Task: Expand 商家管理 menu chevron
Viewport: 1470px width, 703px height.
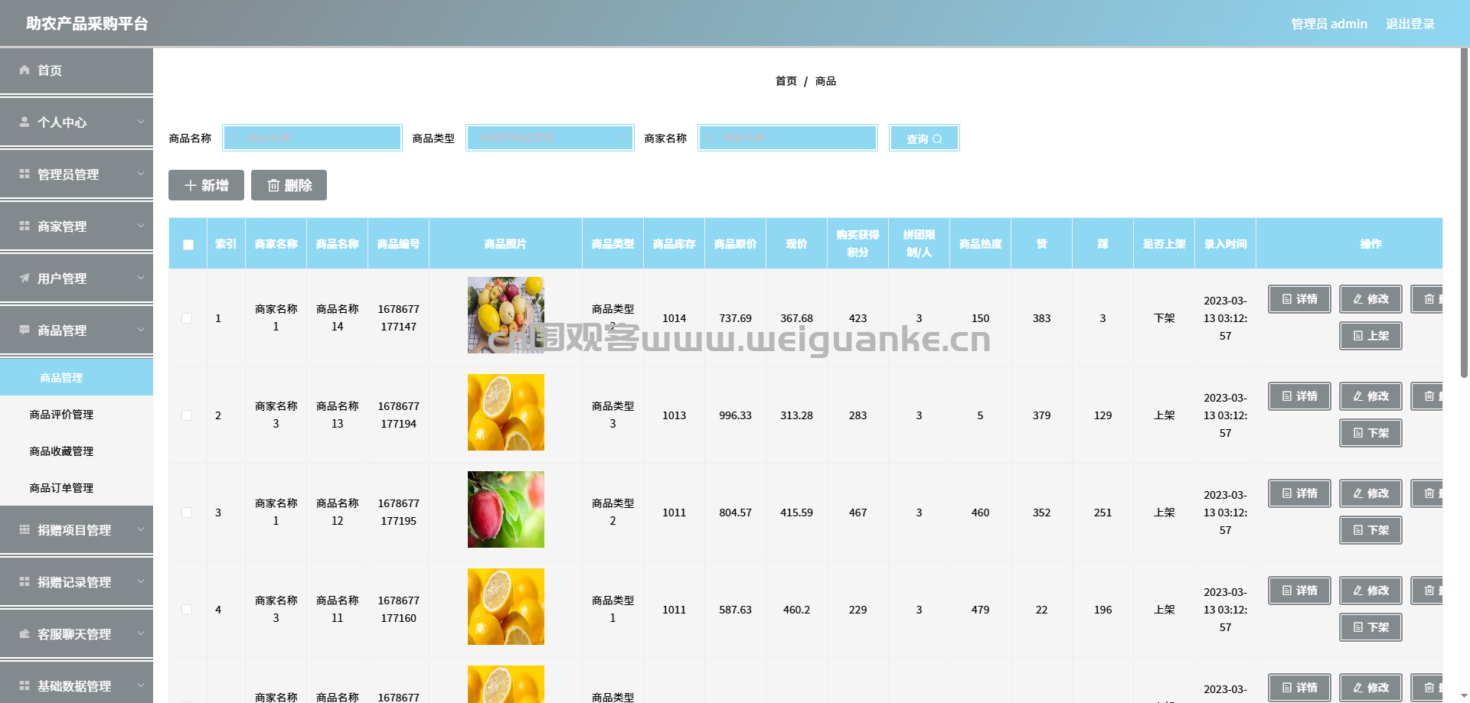Action: click(141, 225)
